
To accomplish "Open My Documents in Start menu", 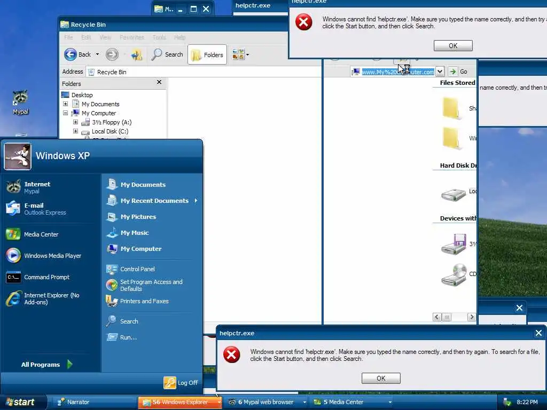I will (x=151, y=184).
